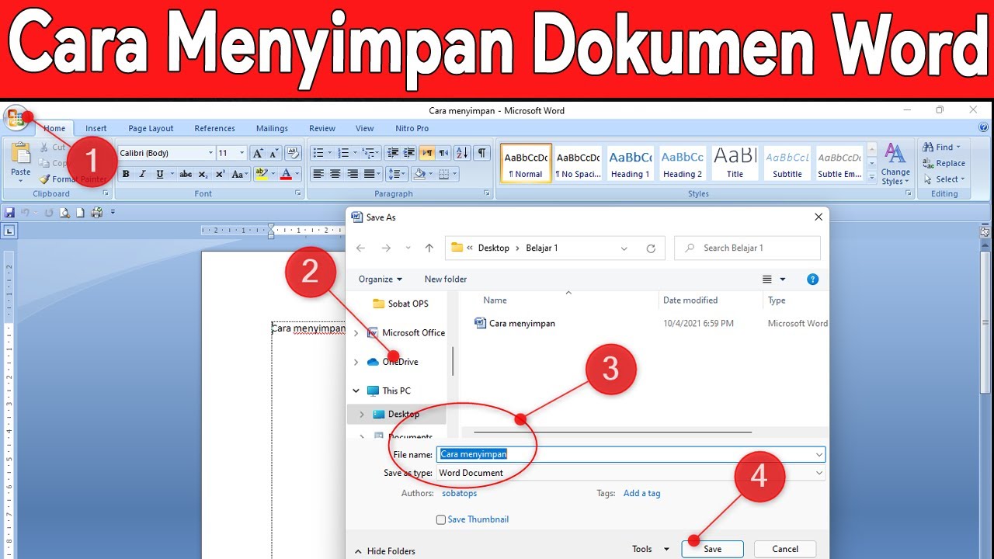Image resolution: width=994 pixels, height=559 pixels.
Task: Select right-to-left text direction
Action: [x=443, y=153]
